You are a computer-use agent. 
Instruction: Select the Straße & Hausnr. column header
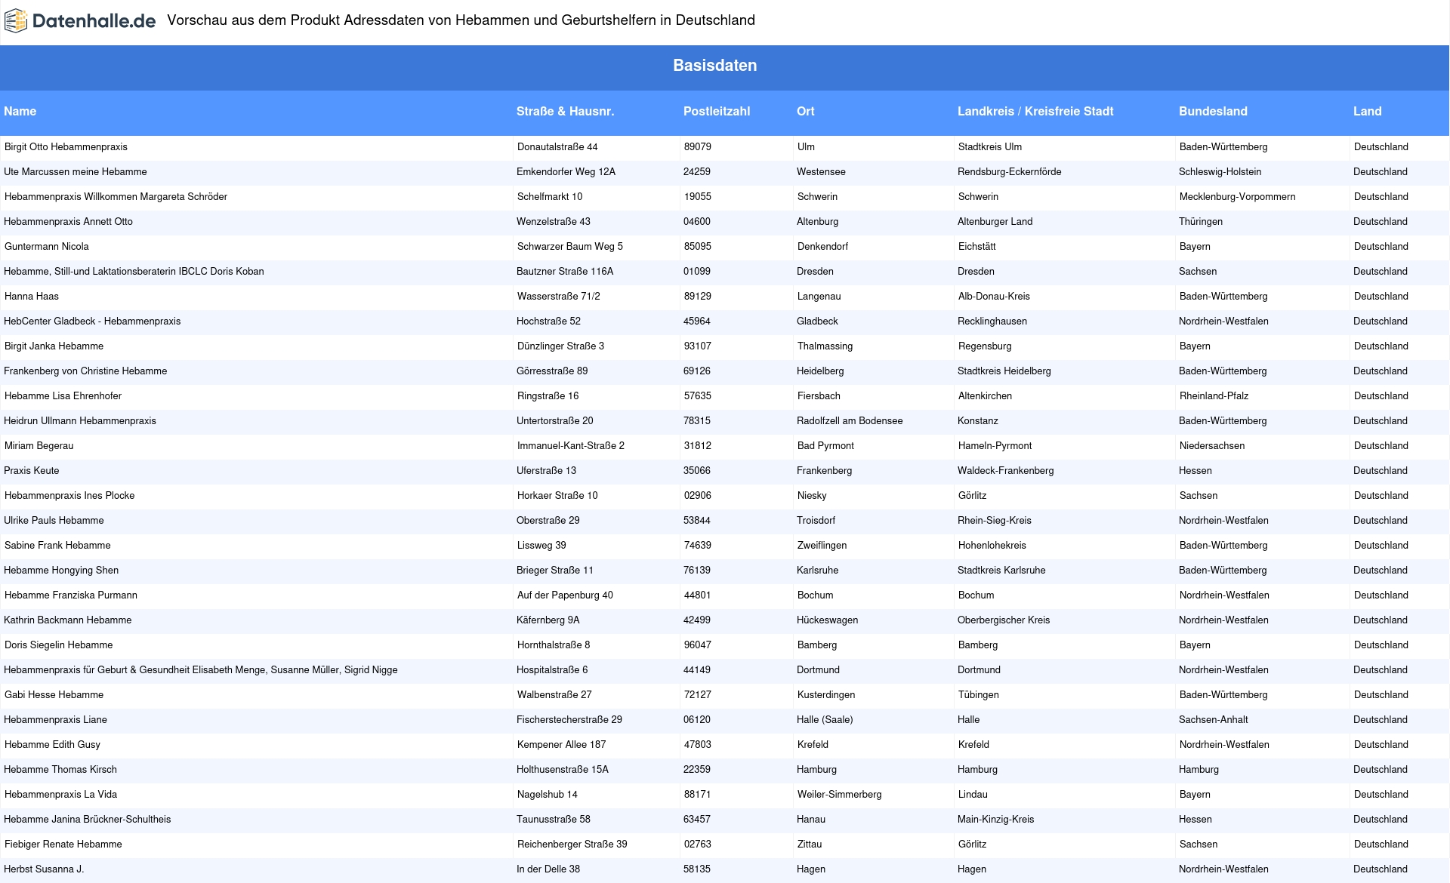coord(565,112)
